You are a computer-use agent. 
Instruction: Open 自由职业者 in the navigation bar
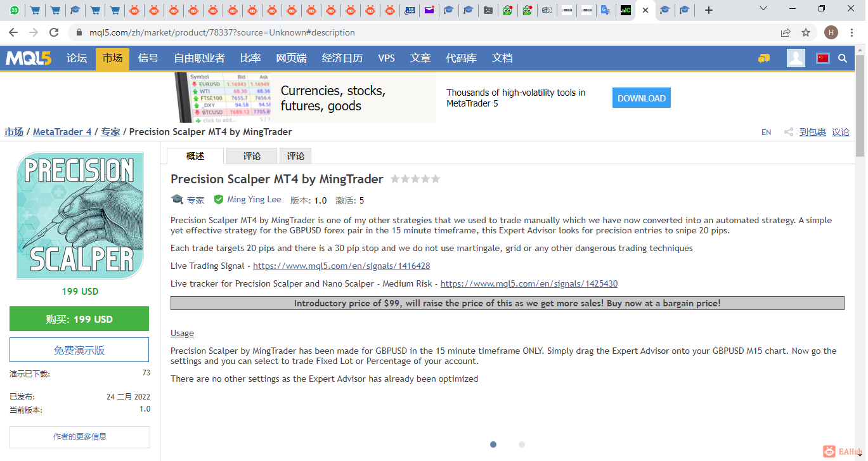200,58
